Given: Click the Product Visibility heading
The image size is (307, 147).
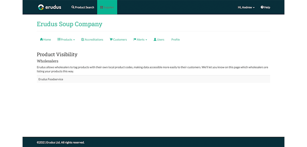Looking at the screenshot, I should 57,55.
